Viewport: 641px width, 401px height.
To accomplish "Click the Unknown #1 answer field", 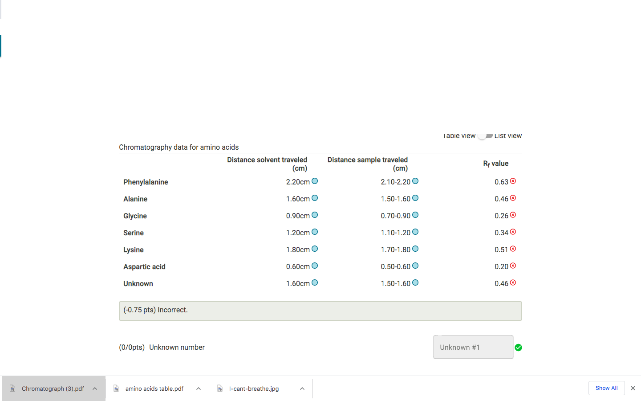I will (x=473, y=347).
